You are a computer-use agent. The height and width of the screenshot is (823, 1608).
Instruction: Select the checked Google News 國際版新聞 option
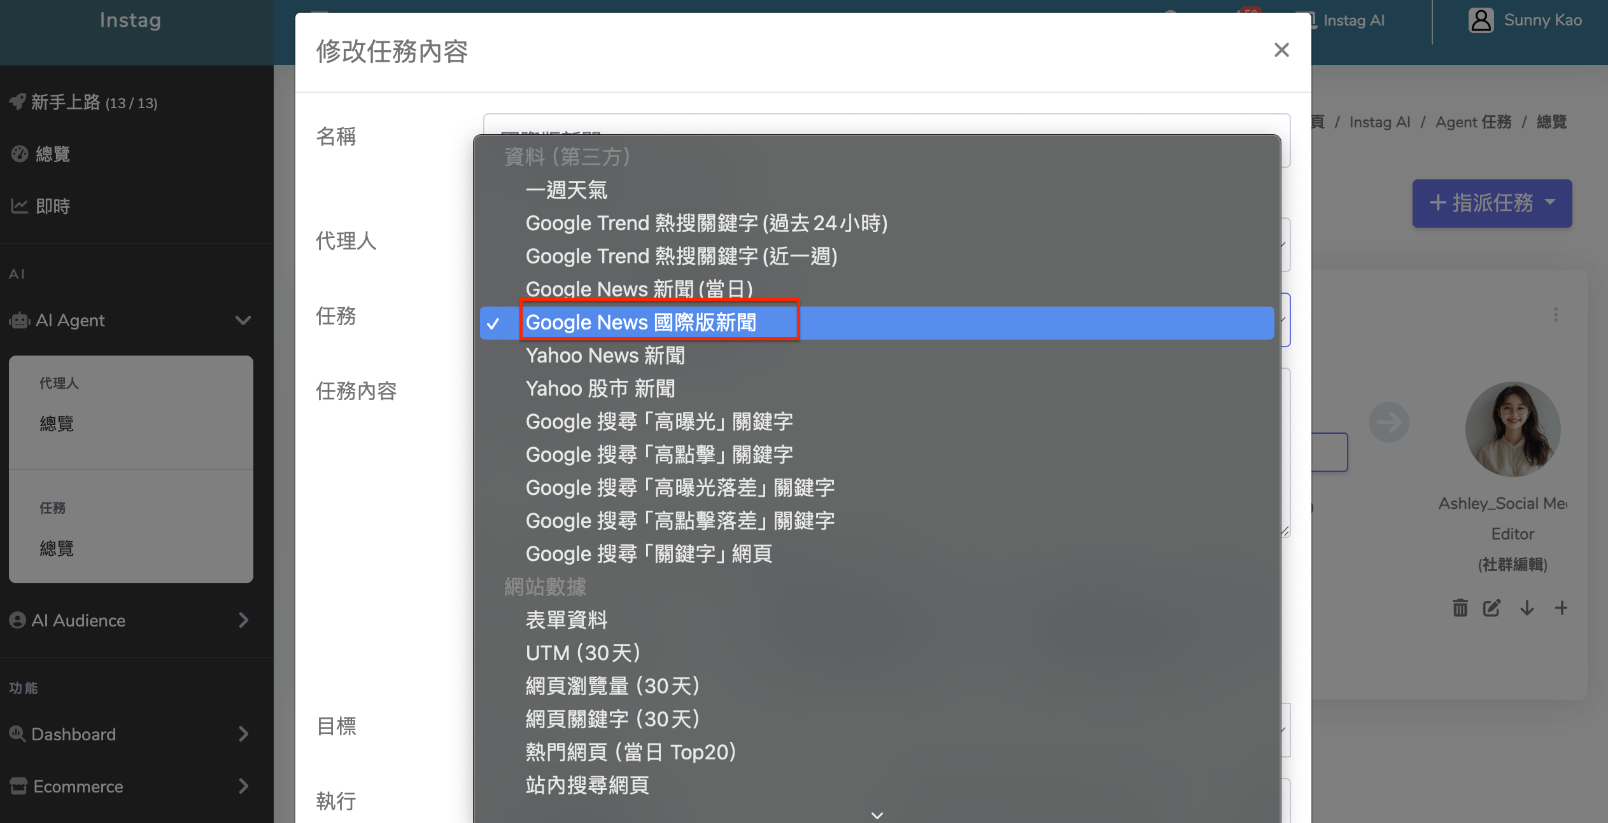tap(640, 322)
